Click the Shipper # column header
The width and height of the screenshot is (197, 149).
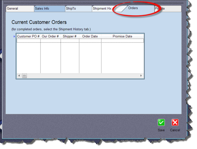point(70,36)
